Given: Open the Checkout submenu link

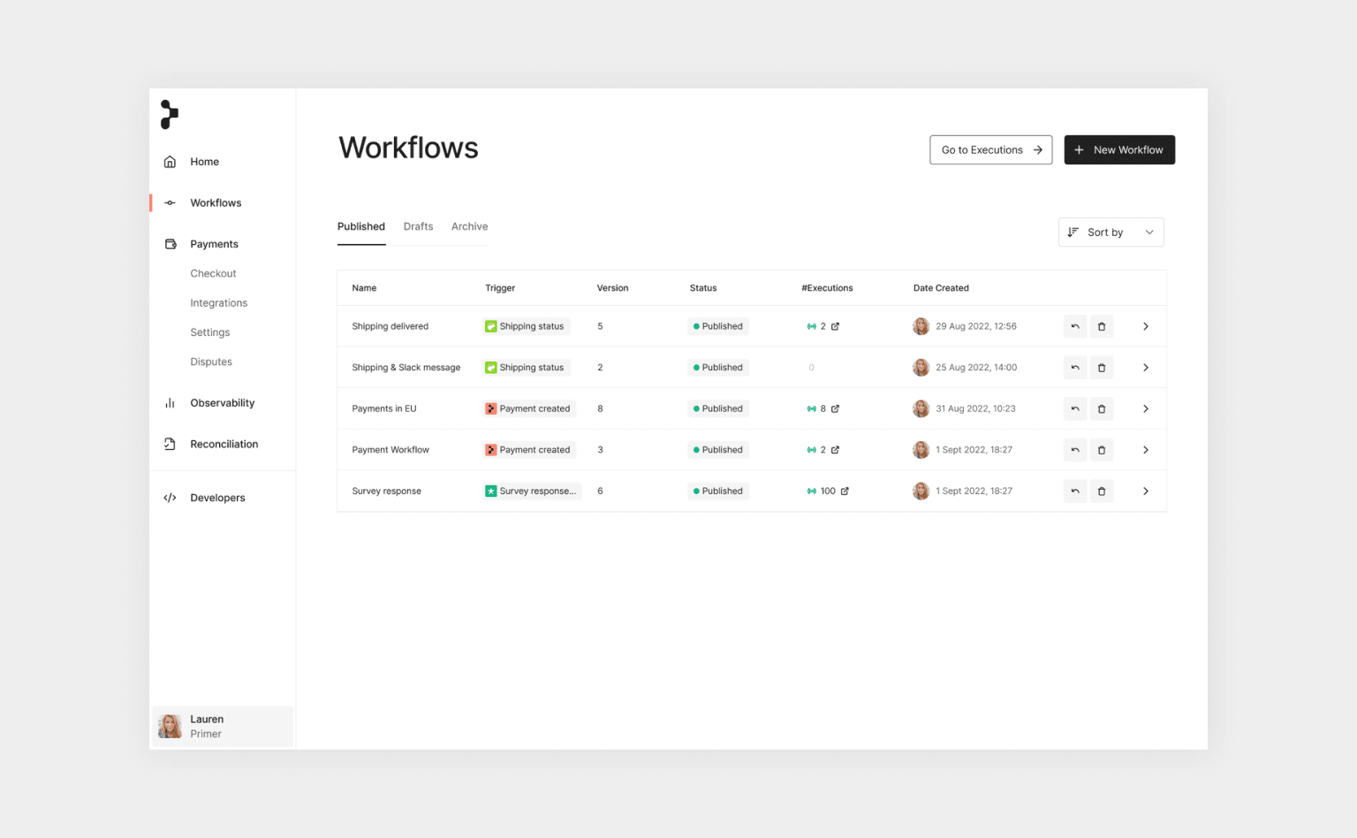Looking at the screenshot, I should 213,274.
